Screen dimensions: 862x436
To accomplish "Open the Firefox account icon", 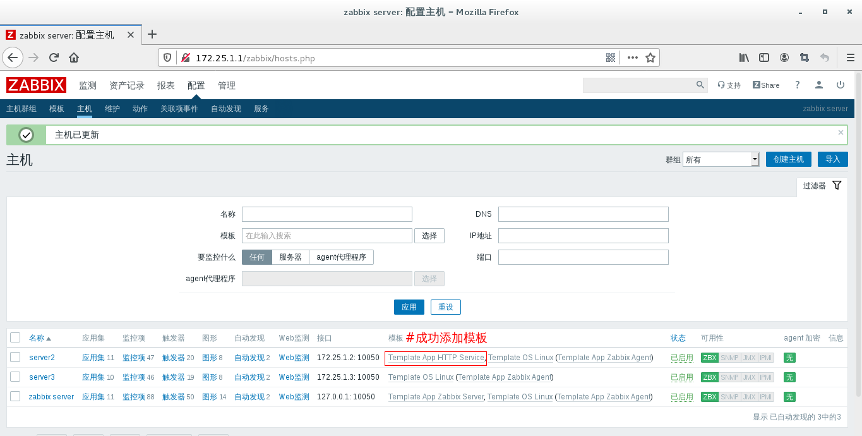I will pyautogui.click(x=784, y=58).
